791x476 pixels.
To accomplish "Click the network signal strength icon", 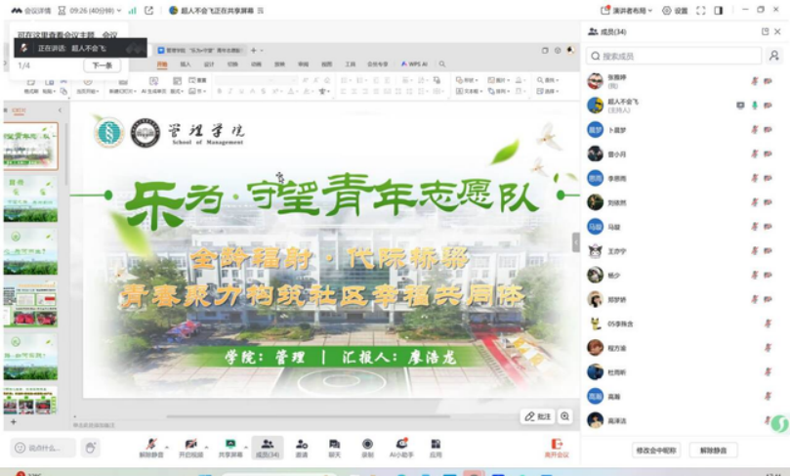I will coord(132,10).
